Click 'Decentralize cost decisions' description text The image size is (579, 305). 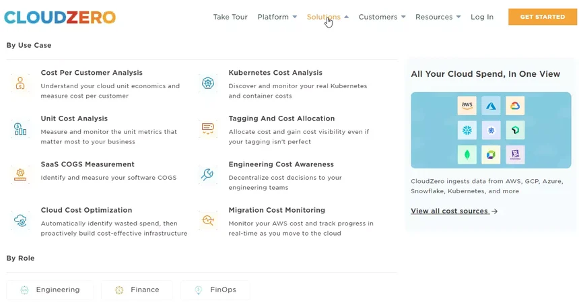[x=285, y=182]
